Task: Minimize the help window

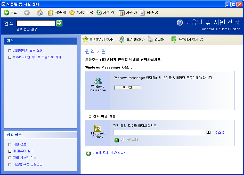Action: 228,4
